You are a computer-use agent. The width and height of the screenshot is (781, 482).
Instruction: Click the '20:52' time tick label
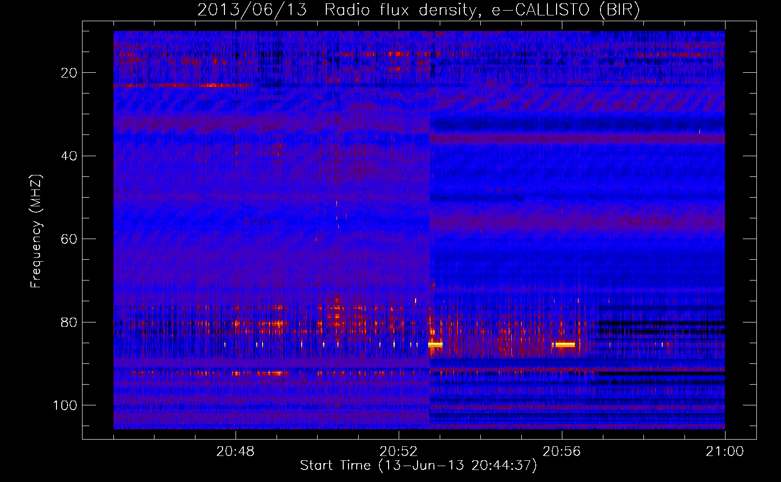(399, 452)
